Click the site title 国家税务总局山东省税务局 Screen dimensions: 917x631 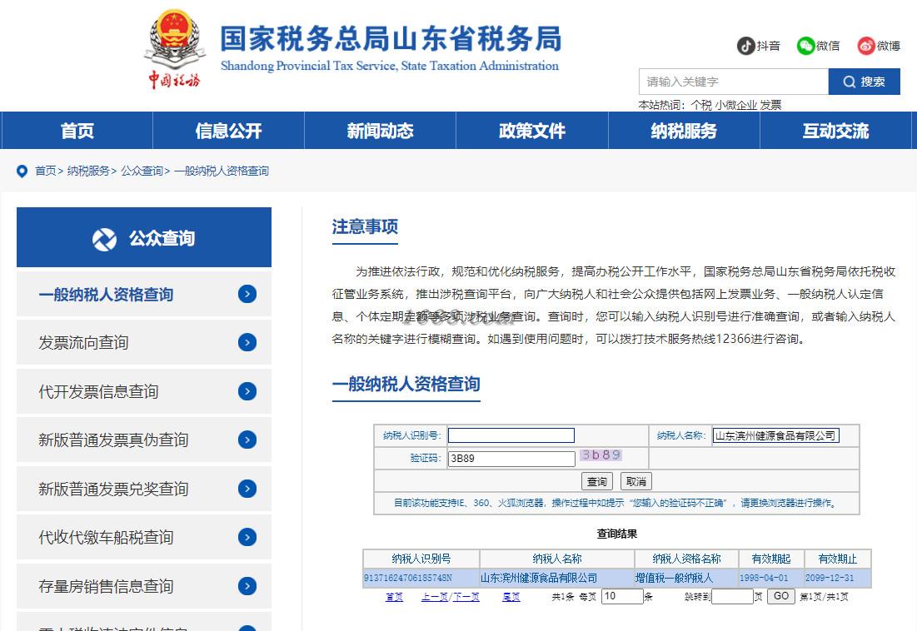391,38
